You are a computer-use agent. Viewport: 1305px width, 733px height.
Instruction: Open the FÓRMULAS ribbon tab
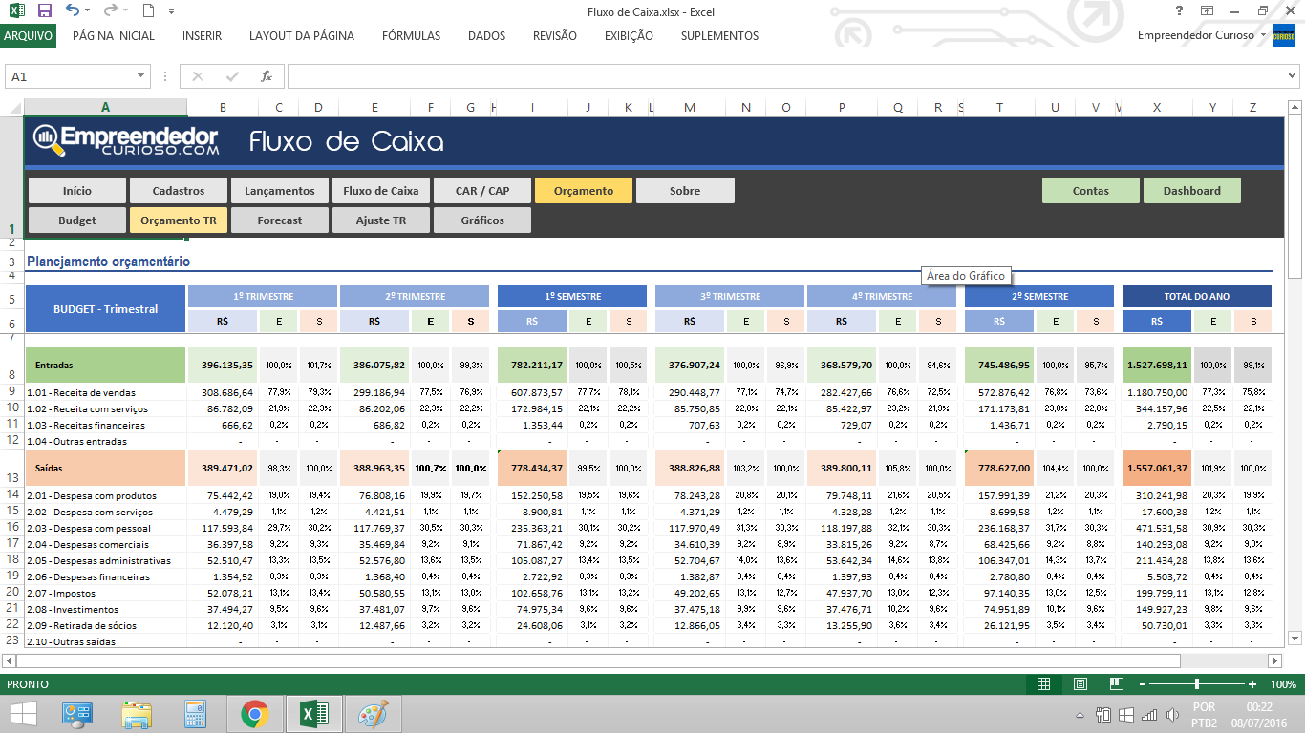(411, 36)
